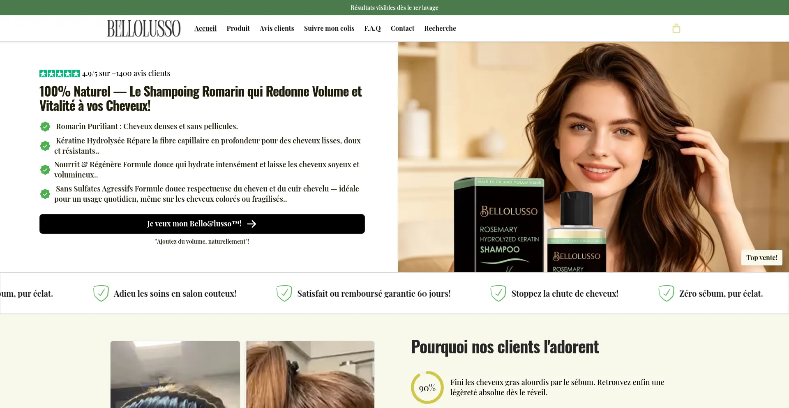Click Romarin Purifiant bullet text

[147, 127]
